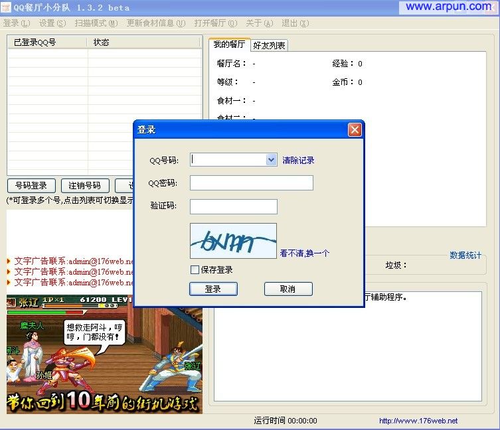Click the 号码登录 button
The height and width of the screenshot is (430, 500).
31,185
